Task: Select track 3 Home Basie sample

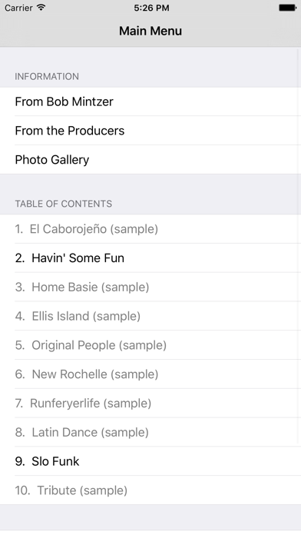Action: click(x=150, y=287)
